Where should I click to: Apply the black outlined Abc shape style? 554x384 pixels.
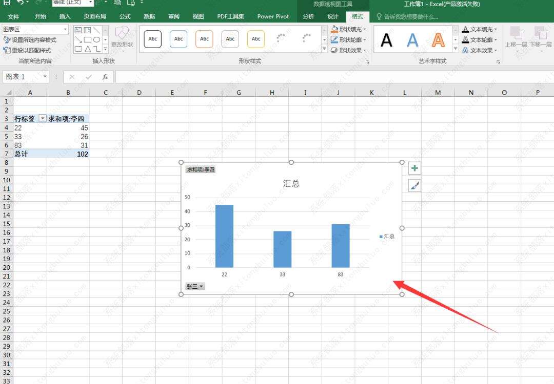click(153, 39)
